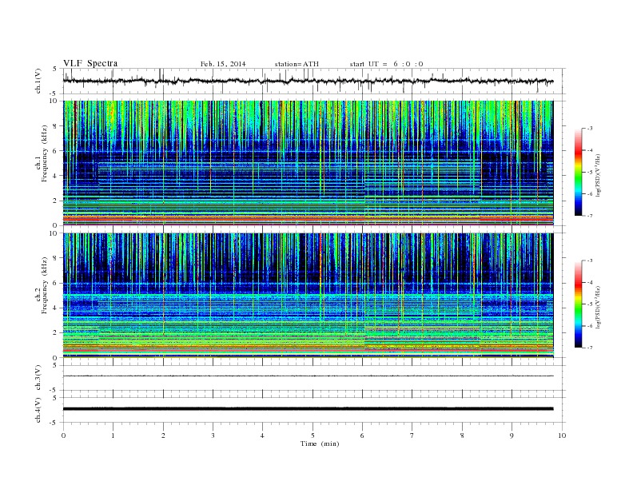The width and height of the screenshot is (633, 489).
Task: Click the "ch.4(V)" axis label
Action: click(38, 411)
